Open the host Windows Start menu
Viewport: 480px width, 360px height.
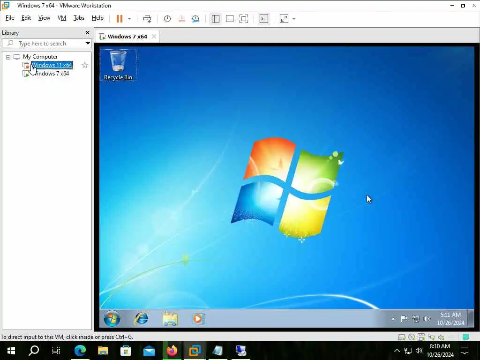coord(11,351)
